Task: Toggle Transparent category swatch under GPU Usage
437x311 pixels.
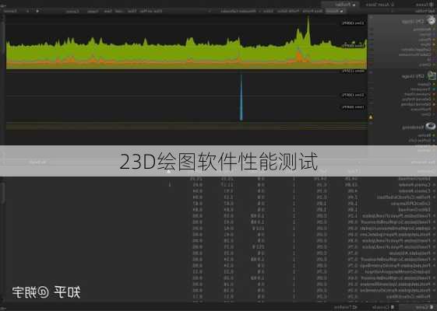Action: tap(434, 89)
